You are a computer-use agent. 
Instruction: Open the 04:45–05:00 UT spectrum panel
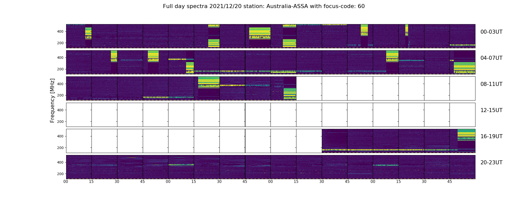(156, 62)
